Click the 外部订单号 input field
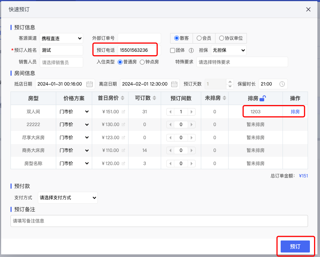This screenshot has width=320, height=257. pos(139,38)
